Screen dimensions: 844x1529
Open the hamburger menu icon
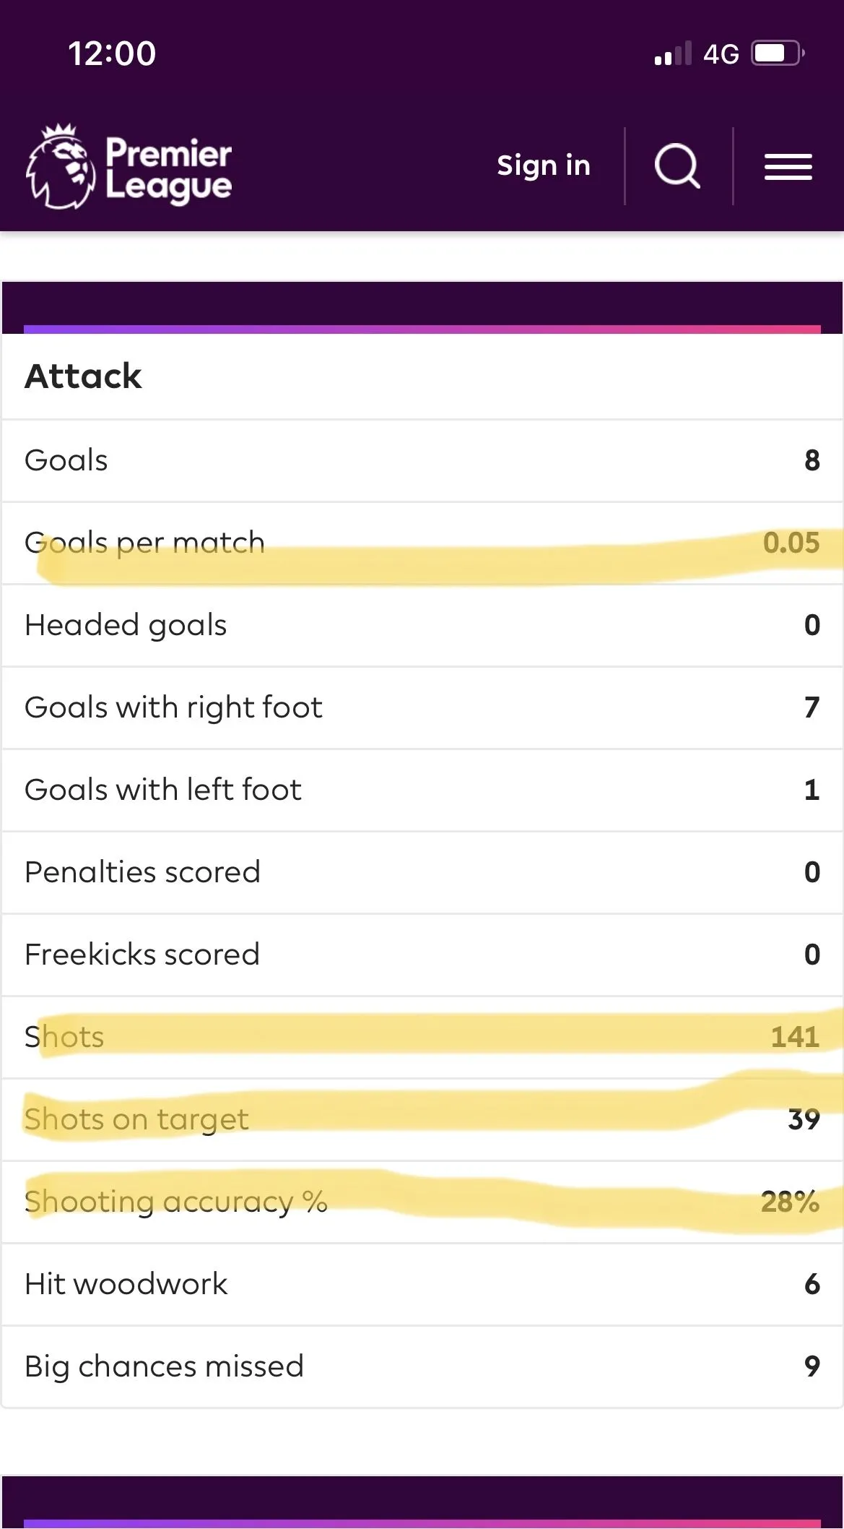[788, 167]
